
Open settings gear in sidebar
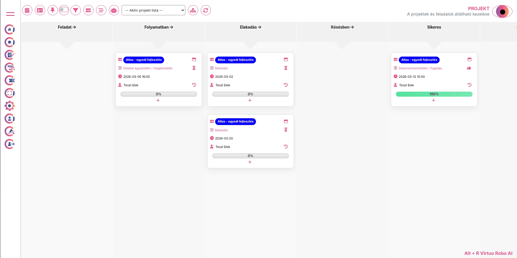10,106
